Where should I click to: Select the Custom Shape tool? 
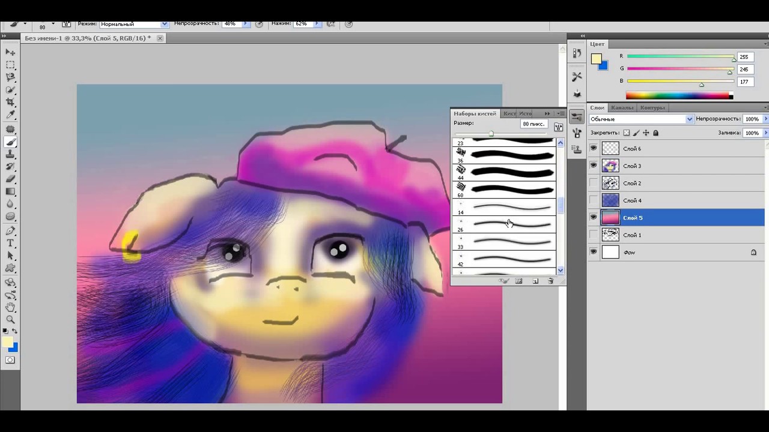[10, 269]
